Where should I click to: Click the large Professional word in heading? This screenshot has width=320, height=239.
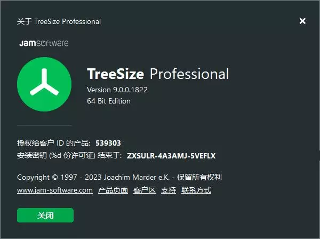point(189,74)
